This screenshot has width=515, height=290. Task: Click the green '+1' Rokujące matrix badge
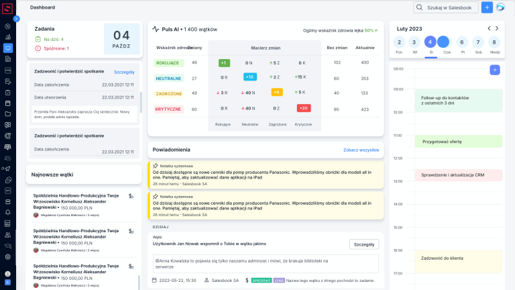click(x=224, y=62)
